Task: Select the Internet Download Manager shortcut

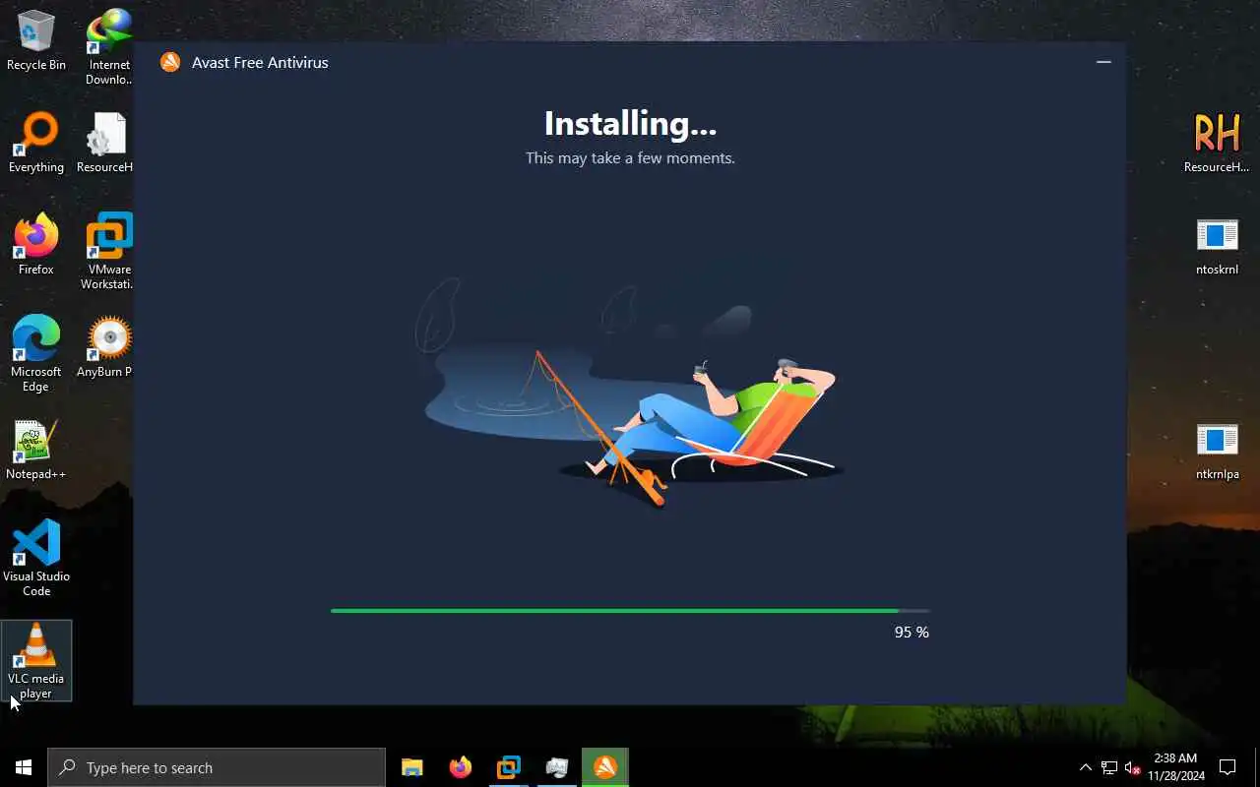Action: 108,47
